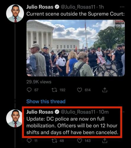
Task: Share the DC police update tweet
Action: click(105, 141)
